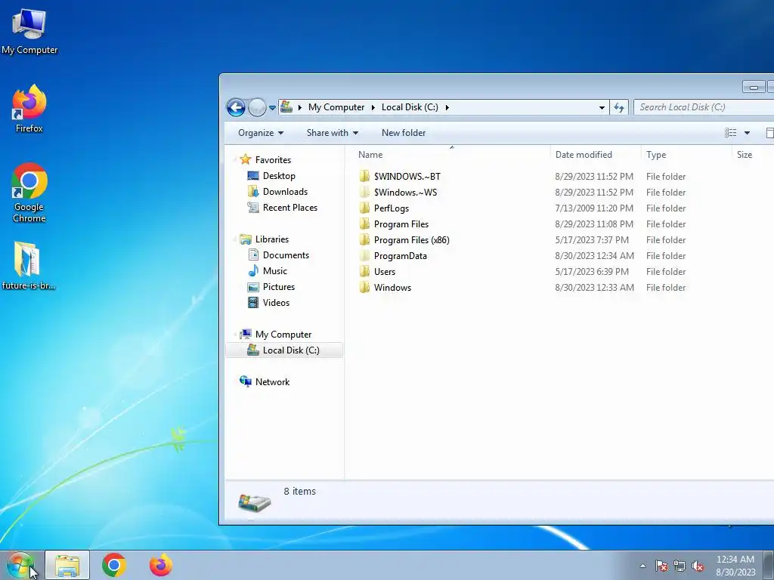Open the Google Chrome desktop shortcut
Image resolution: width=774 pixels, height=580 pixels.
(x=29, y=193)
